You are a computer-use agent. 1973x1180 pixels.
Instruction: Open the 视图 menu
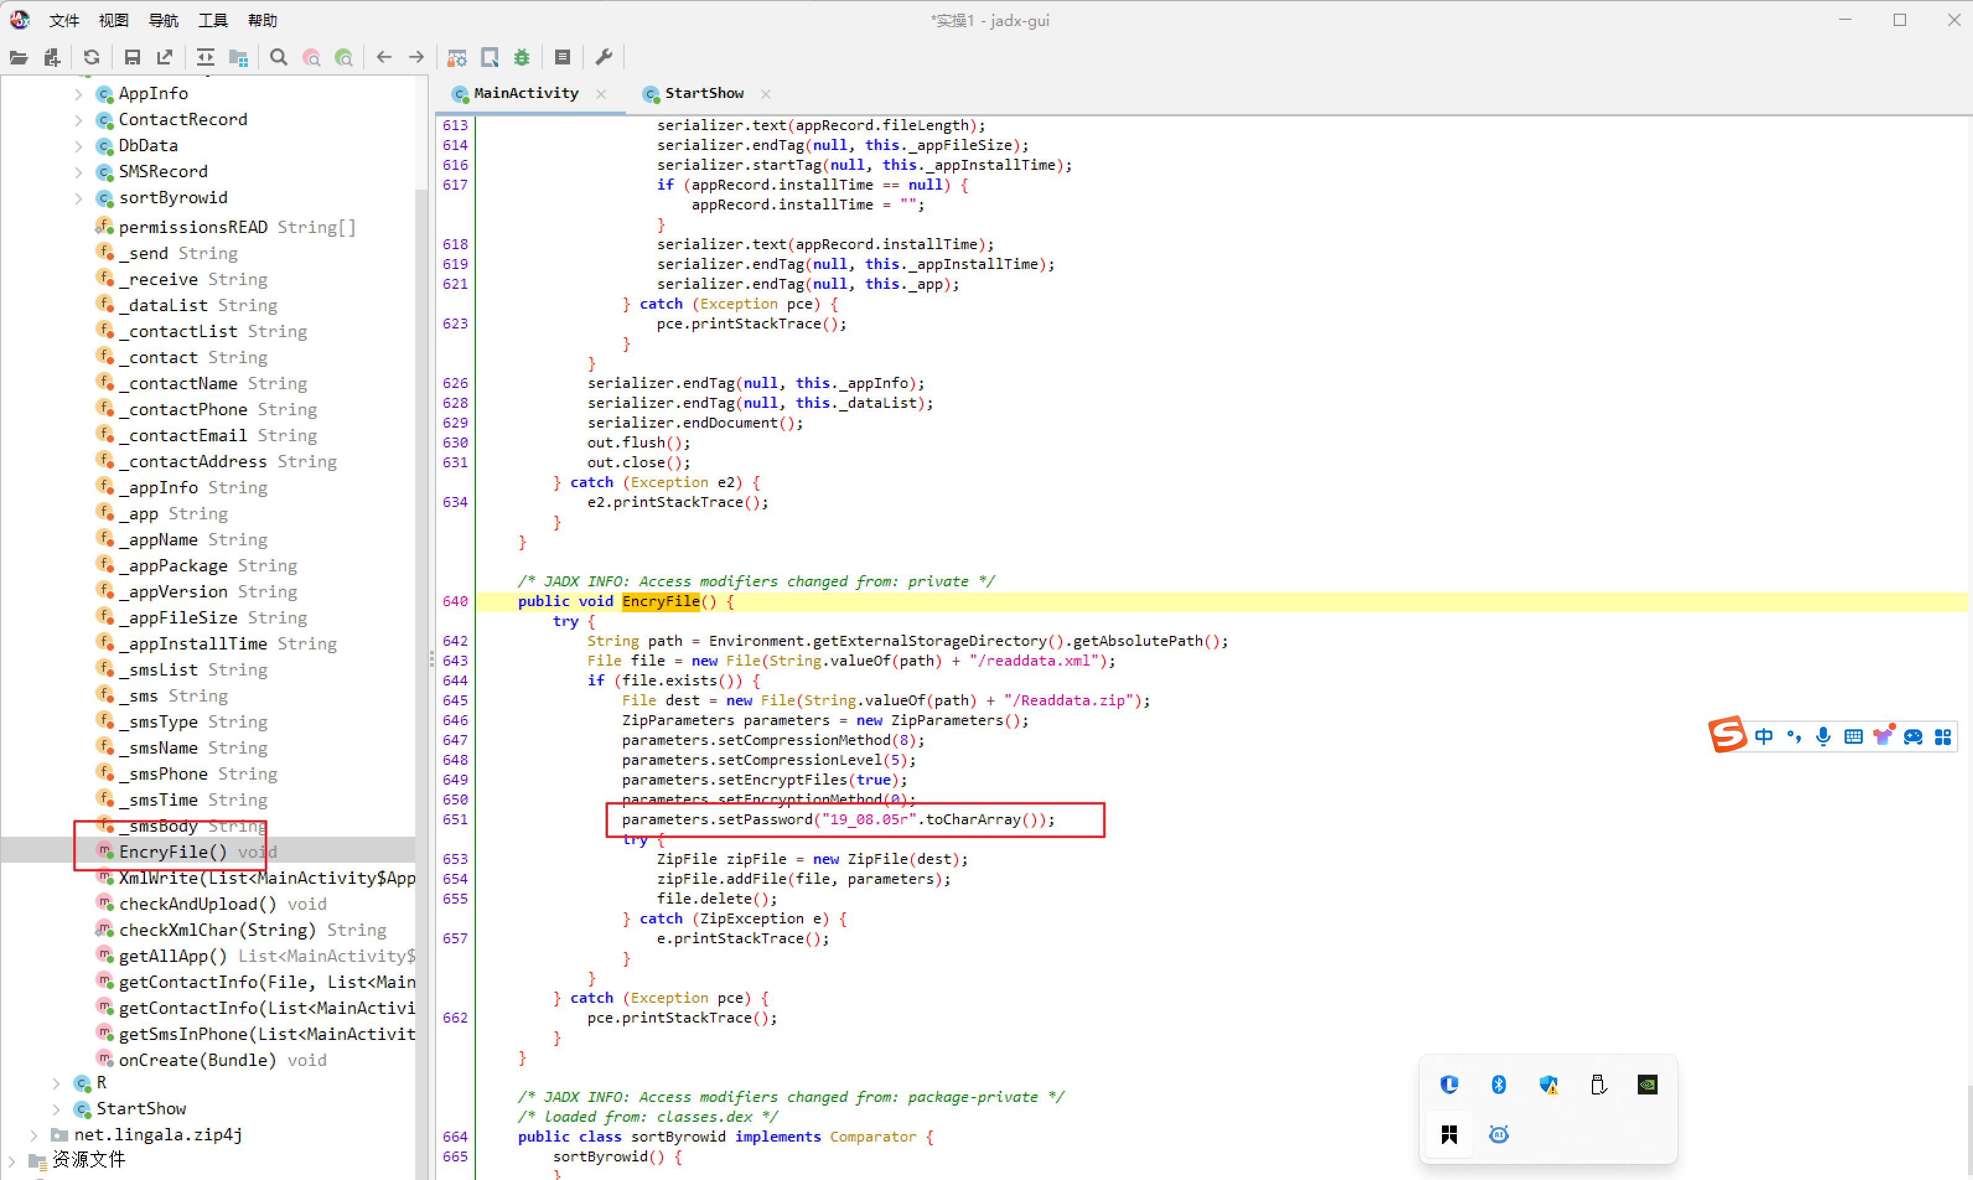[x=113, y=20]
